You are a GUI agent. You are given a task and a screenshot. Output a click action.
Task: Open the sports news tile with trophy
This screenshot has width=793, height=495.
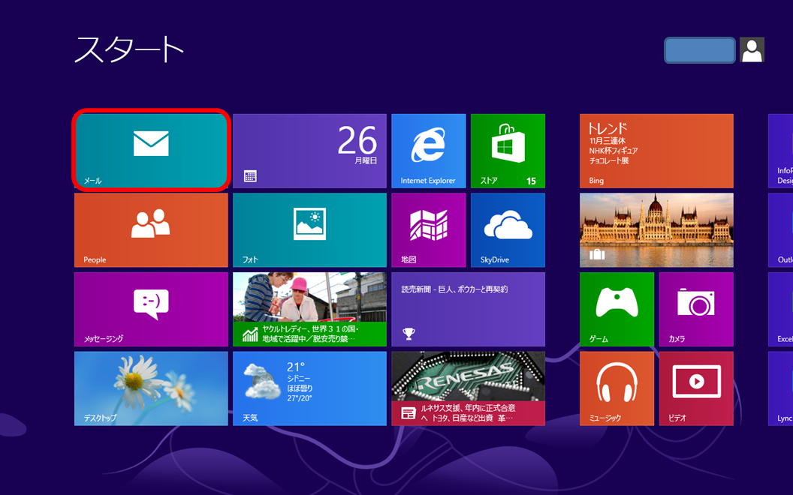click(468, 309)
